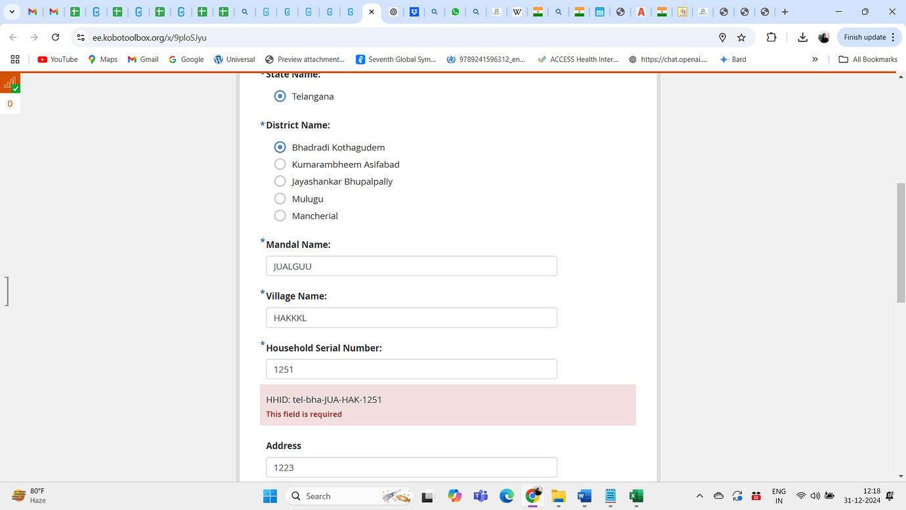
Task: Click the location pin icon in address bar
Action: [722, 37]
